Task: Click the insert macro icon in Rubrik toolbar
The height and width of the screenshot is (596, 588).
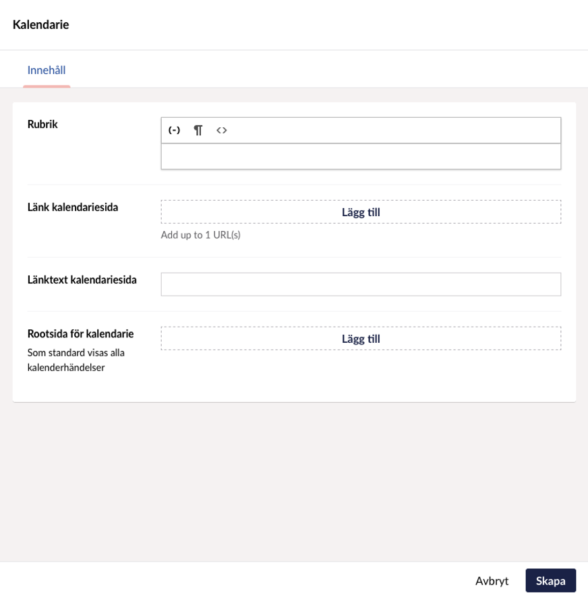Action: (174, 131)
